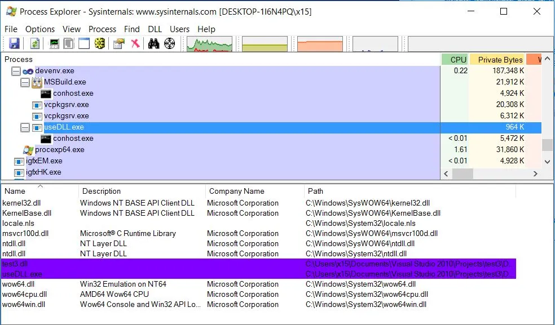
Task: Open the Help menu
Action: [206, 29]
